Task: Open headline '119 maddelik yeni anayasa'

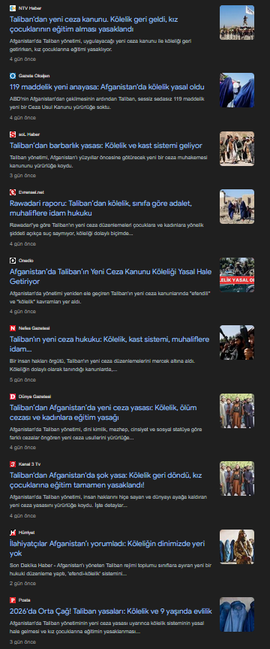Action: pyautogui.click(x=106, y=87)
